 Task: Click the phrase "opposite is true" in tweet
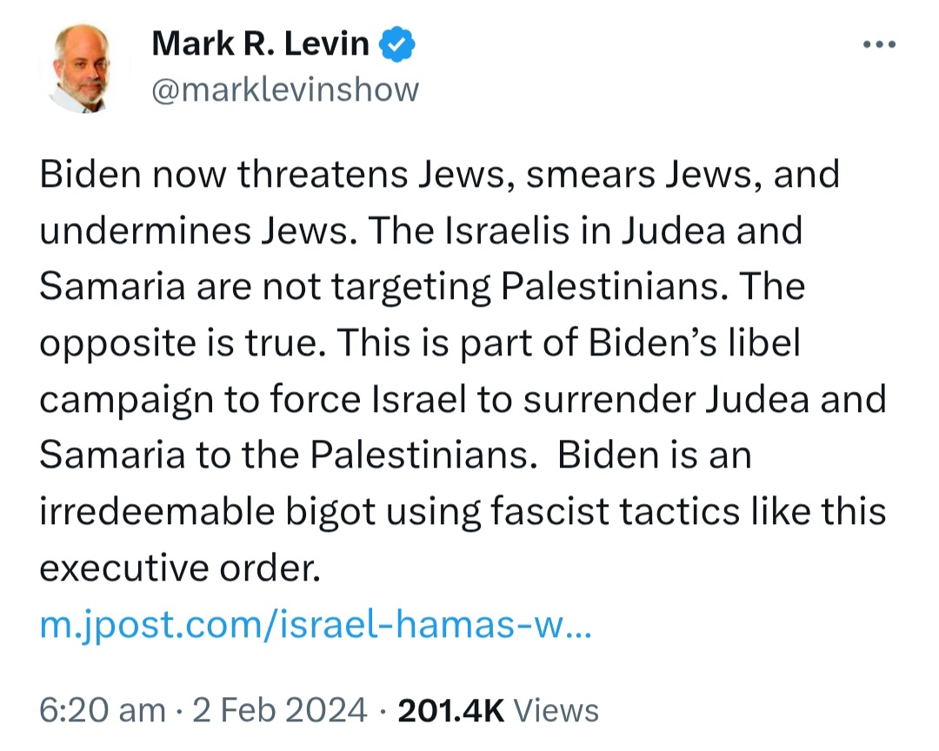point(178,343)
